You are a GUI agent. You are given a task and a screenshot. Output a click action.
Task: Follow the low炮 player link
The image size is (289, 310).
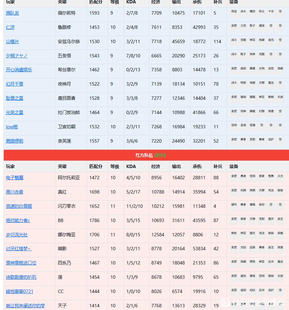pos(12,127)
